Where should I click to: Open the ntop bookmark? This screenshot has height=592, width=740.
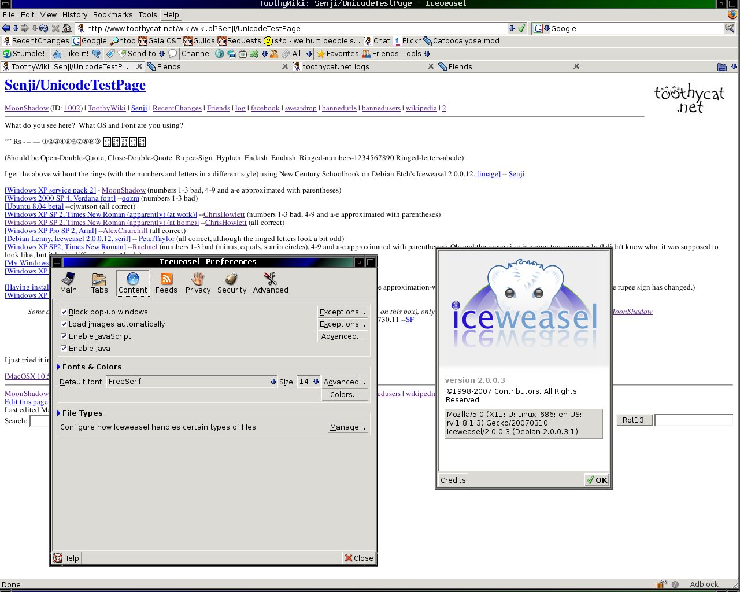tap(123, 41)
